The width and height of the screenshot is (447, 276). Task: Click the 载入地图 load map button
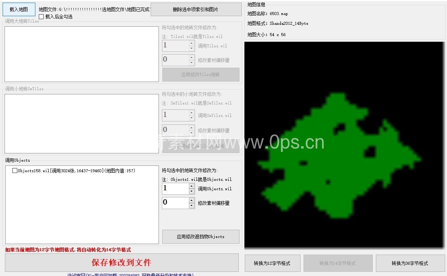pos(19,9)
